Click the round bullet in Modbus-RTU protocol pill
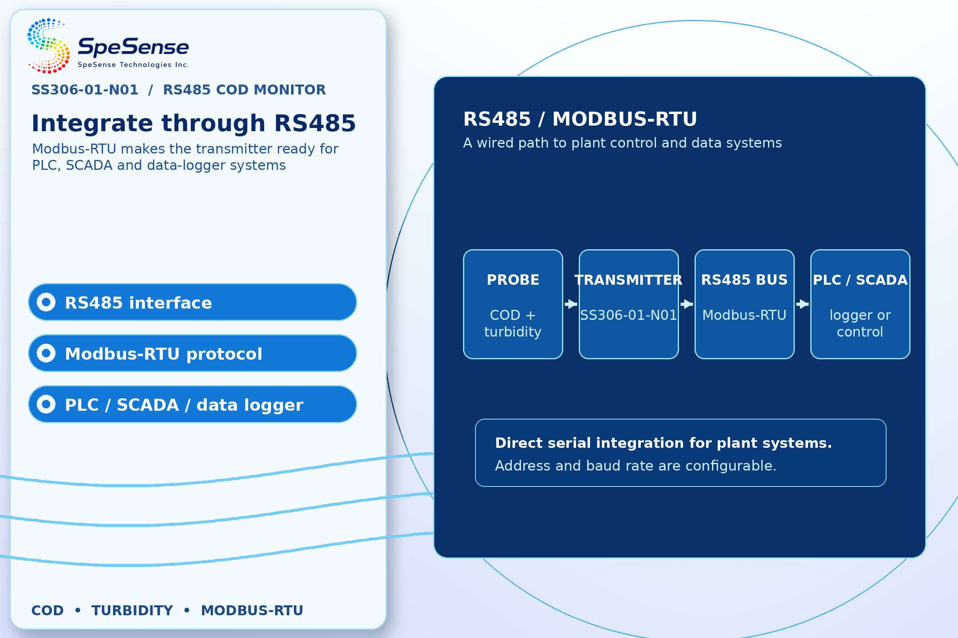 tap(46, 353)
